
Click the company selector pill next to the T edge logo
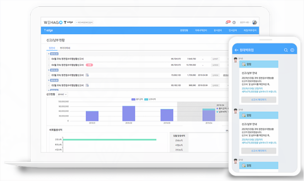[84, 22]
